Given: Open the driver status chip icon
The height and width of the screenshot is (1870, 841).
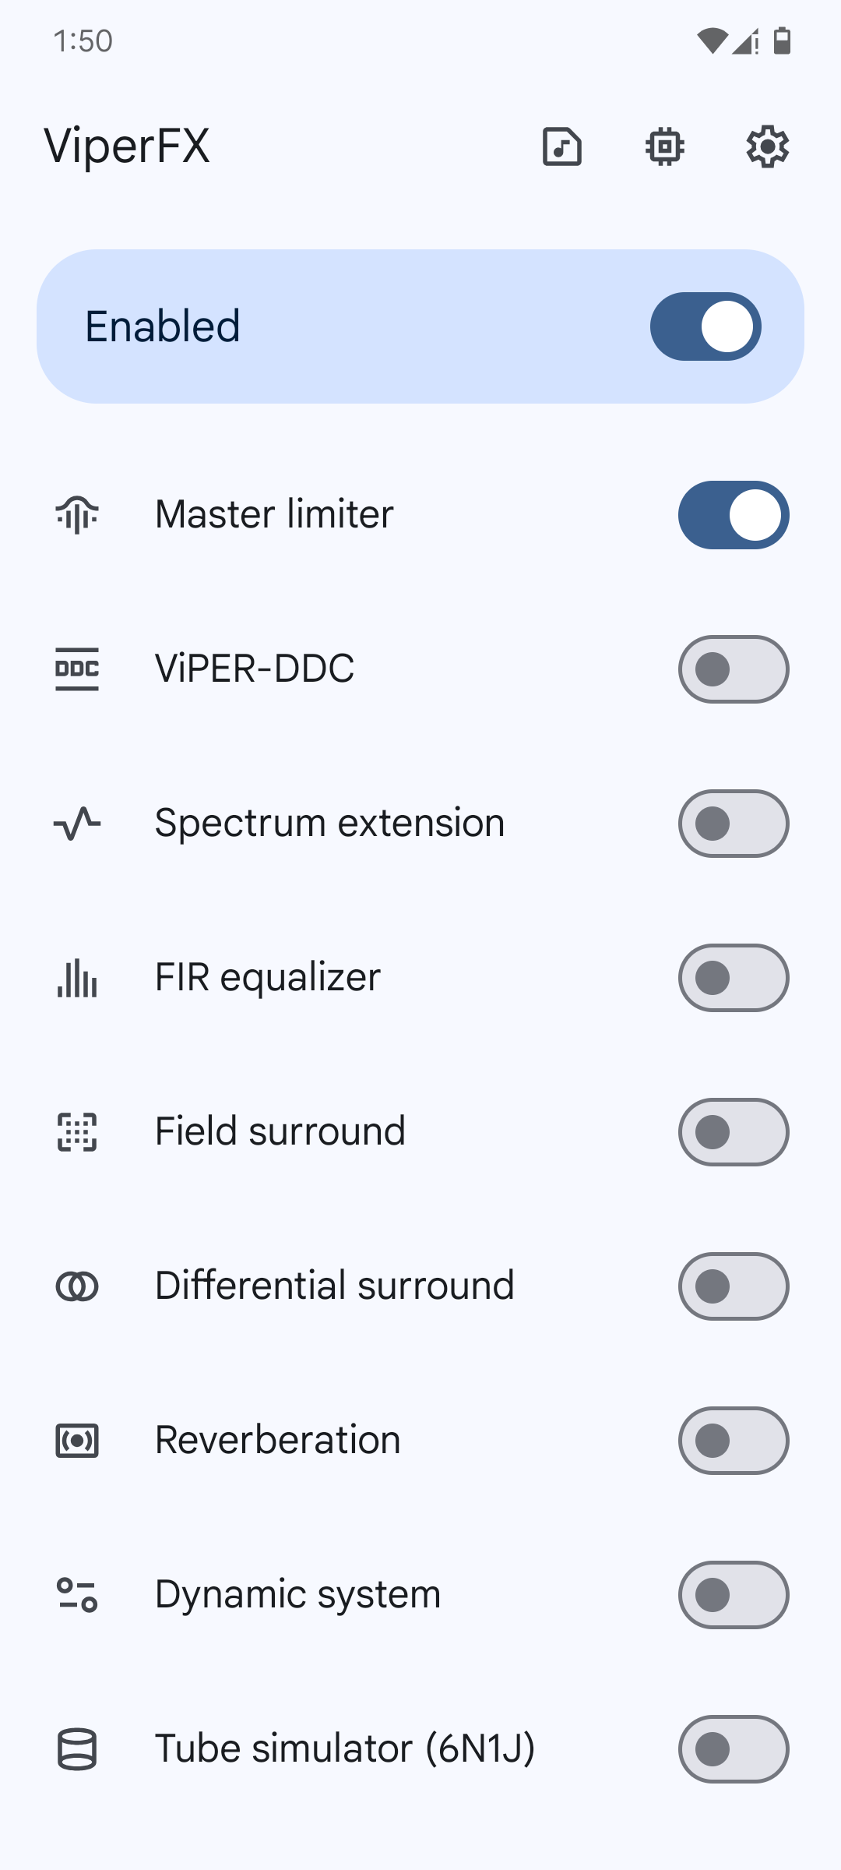Looking at the screenshot, I should [665, 146].
